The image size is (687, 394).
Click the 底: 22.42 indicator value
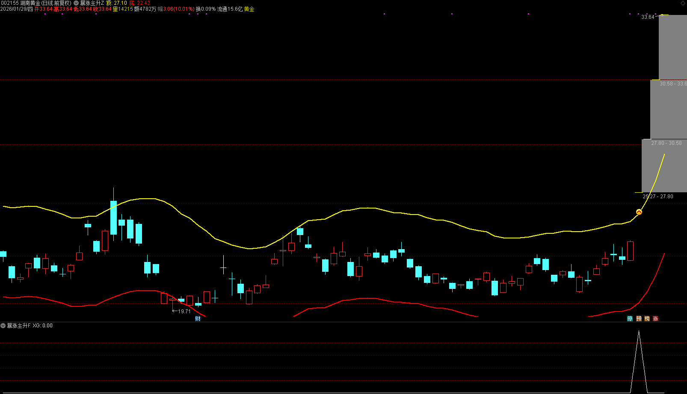click(x=140, y=3)
